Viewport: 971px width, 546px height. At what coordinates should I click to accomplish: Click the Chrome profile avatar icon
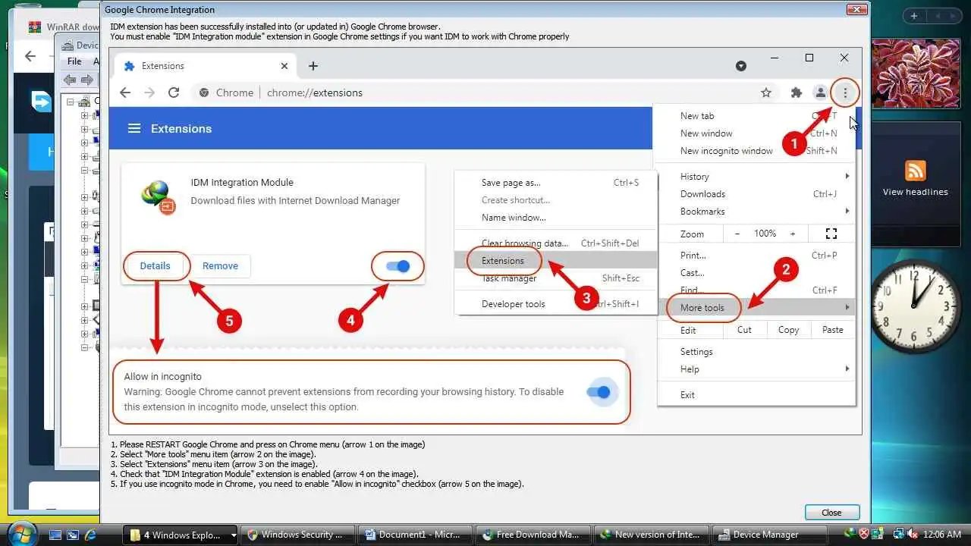click(x=820, y=93)
